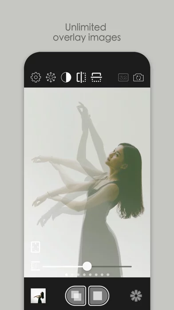
Task: Click the overlay opacity slider knob
Action: (x=87, y=266)
